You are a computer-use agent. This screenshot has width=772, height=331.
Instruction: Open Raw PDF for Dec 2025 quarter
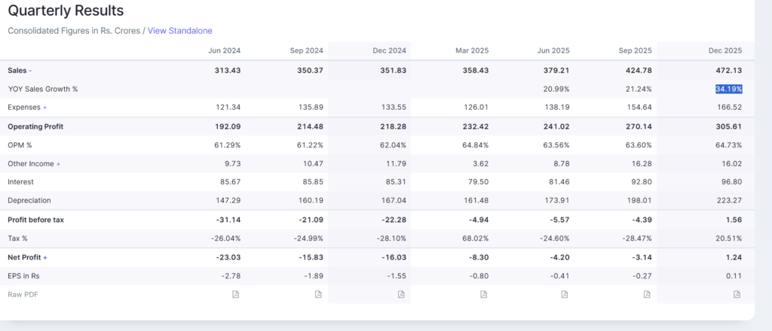(737, 294)
